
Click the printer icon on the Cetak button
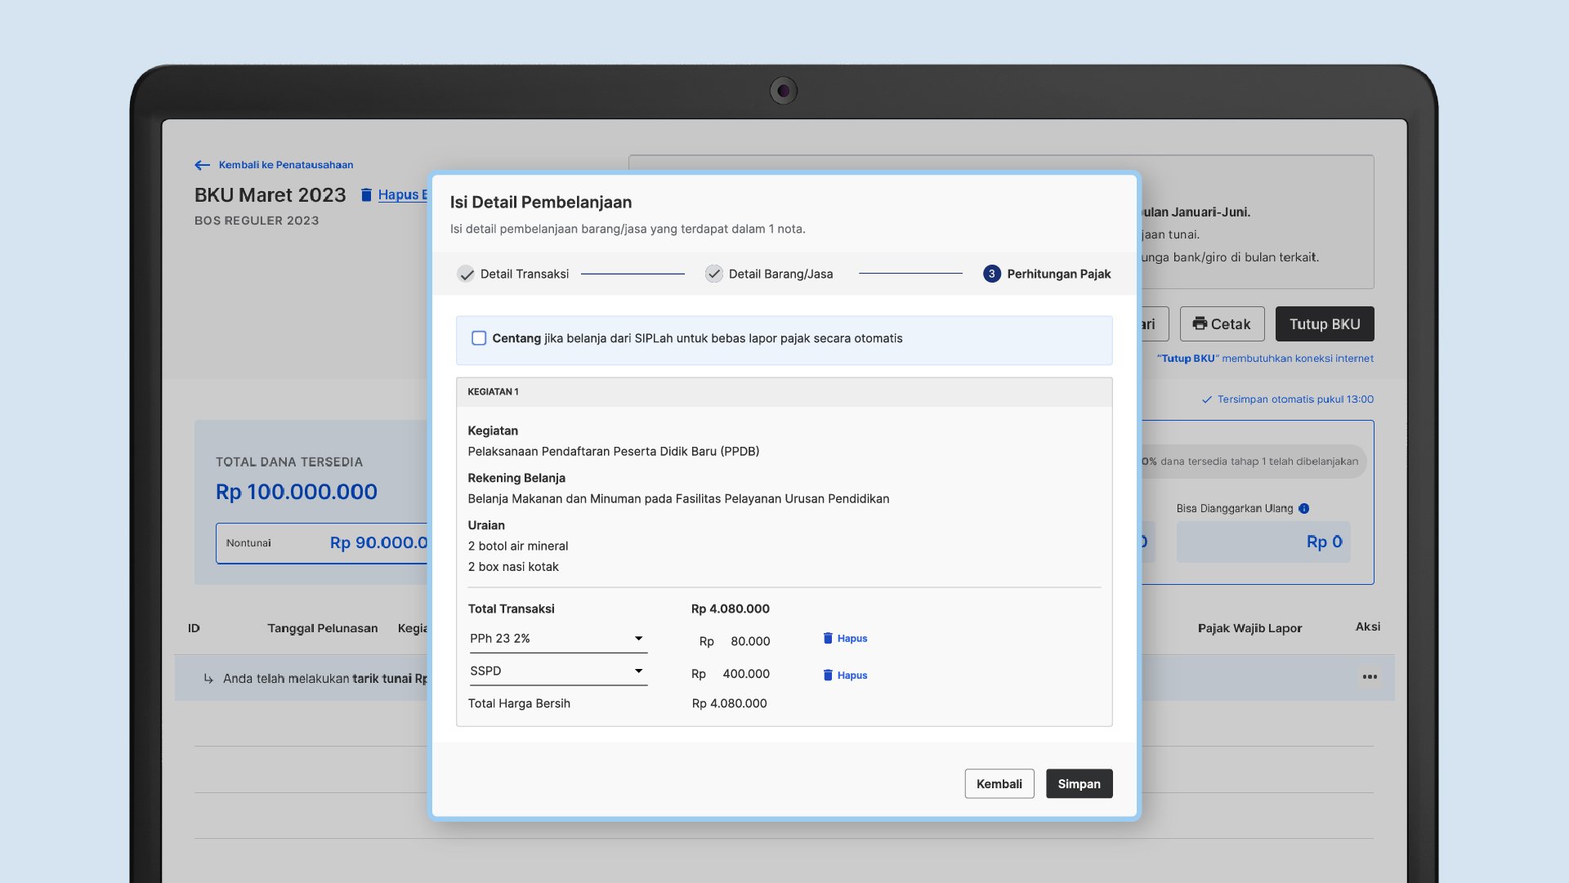pyautogui.click(x=1199, y=323)
